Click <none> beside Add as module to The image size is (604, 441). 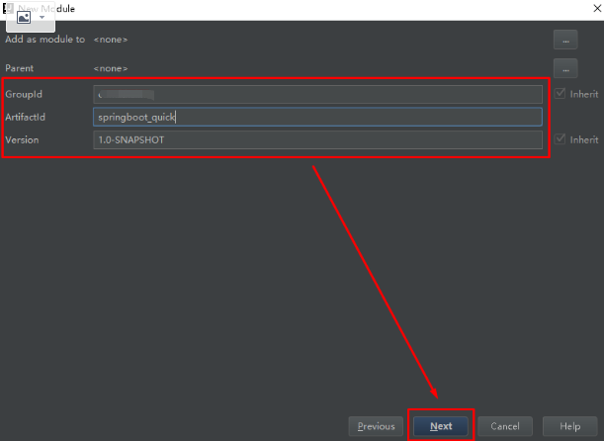click(x=111, y=40)
